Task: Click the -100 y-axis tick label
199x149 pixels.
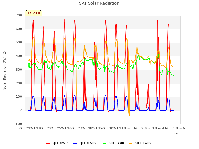Action: point(18,124)
